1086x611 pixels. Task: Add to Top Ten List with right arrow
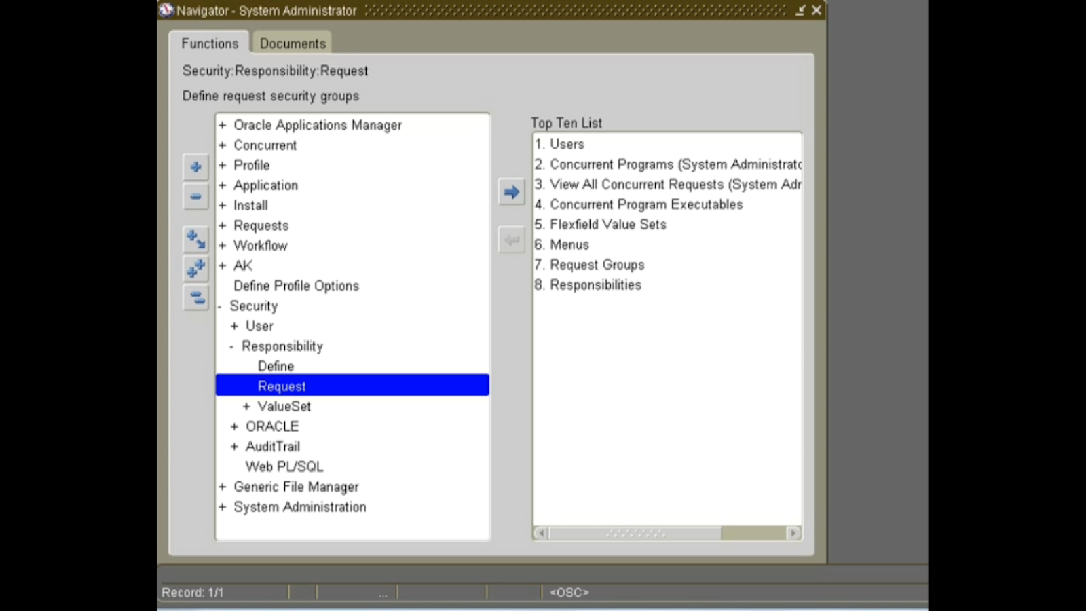click(512, 192)
